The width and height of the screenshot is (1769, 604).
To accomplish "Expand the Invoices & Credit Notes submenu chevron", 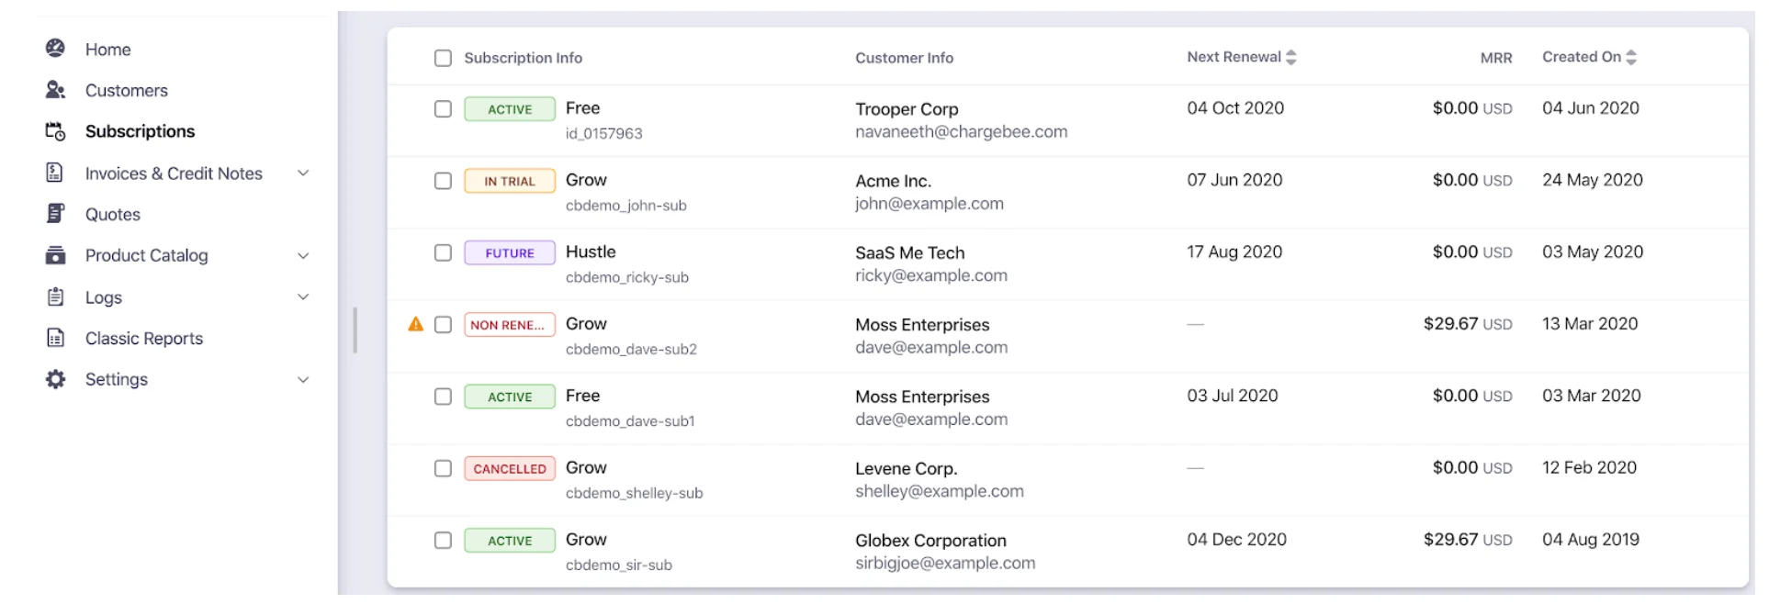I will (x=303, y=173).
